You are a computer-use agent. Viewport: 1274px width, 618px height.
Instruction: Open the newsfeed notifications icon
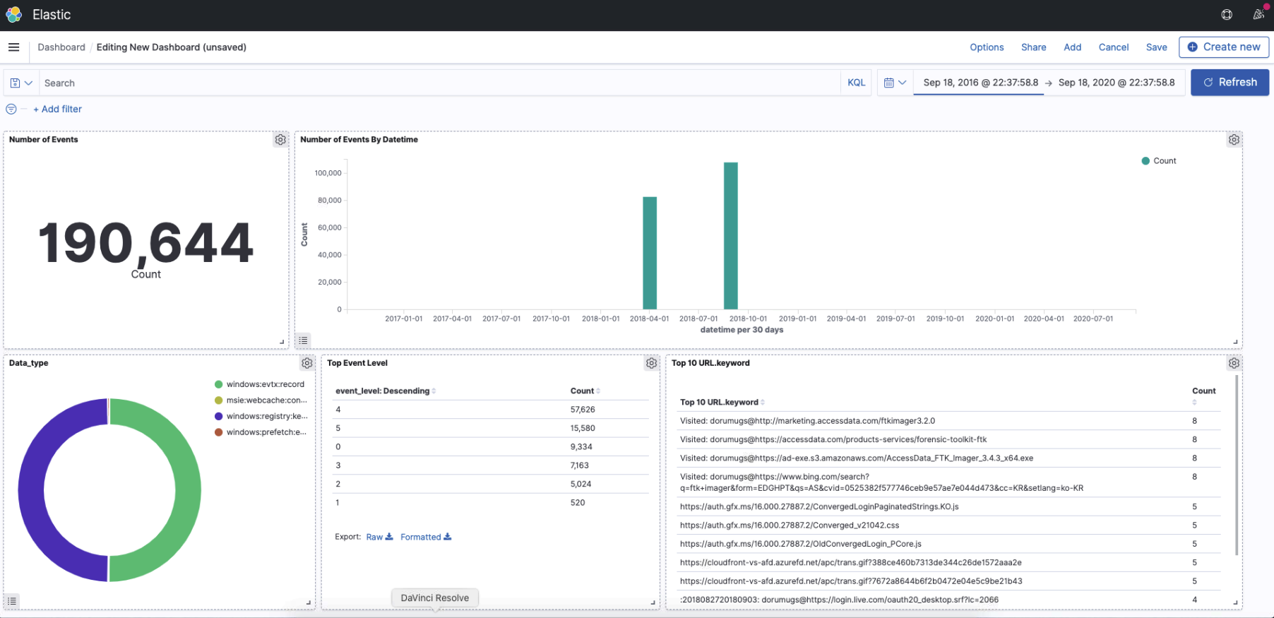coord(1258,15)
